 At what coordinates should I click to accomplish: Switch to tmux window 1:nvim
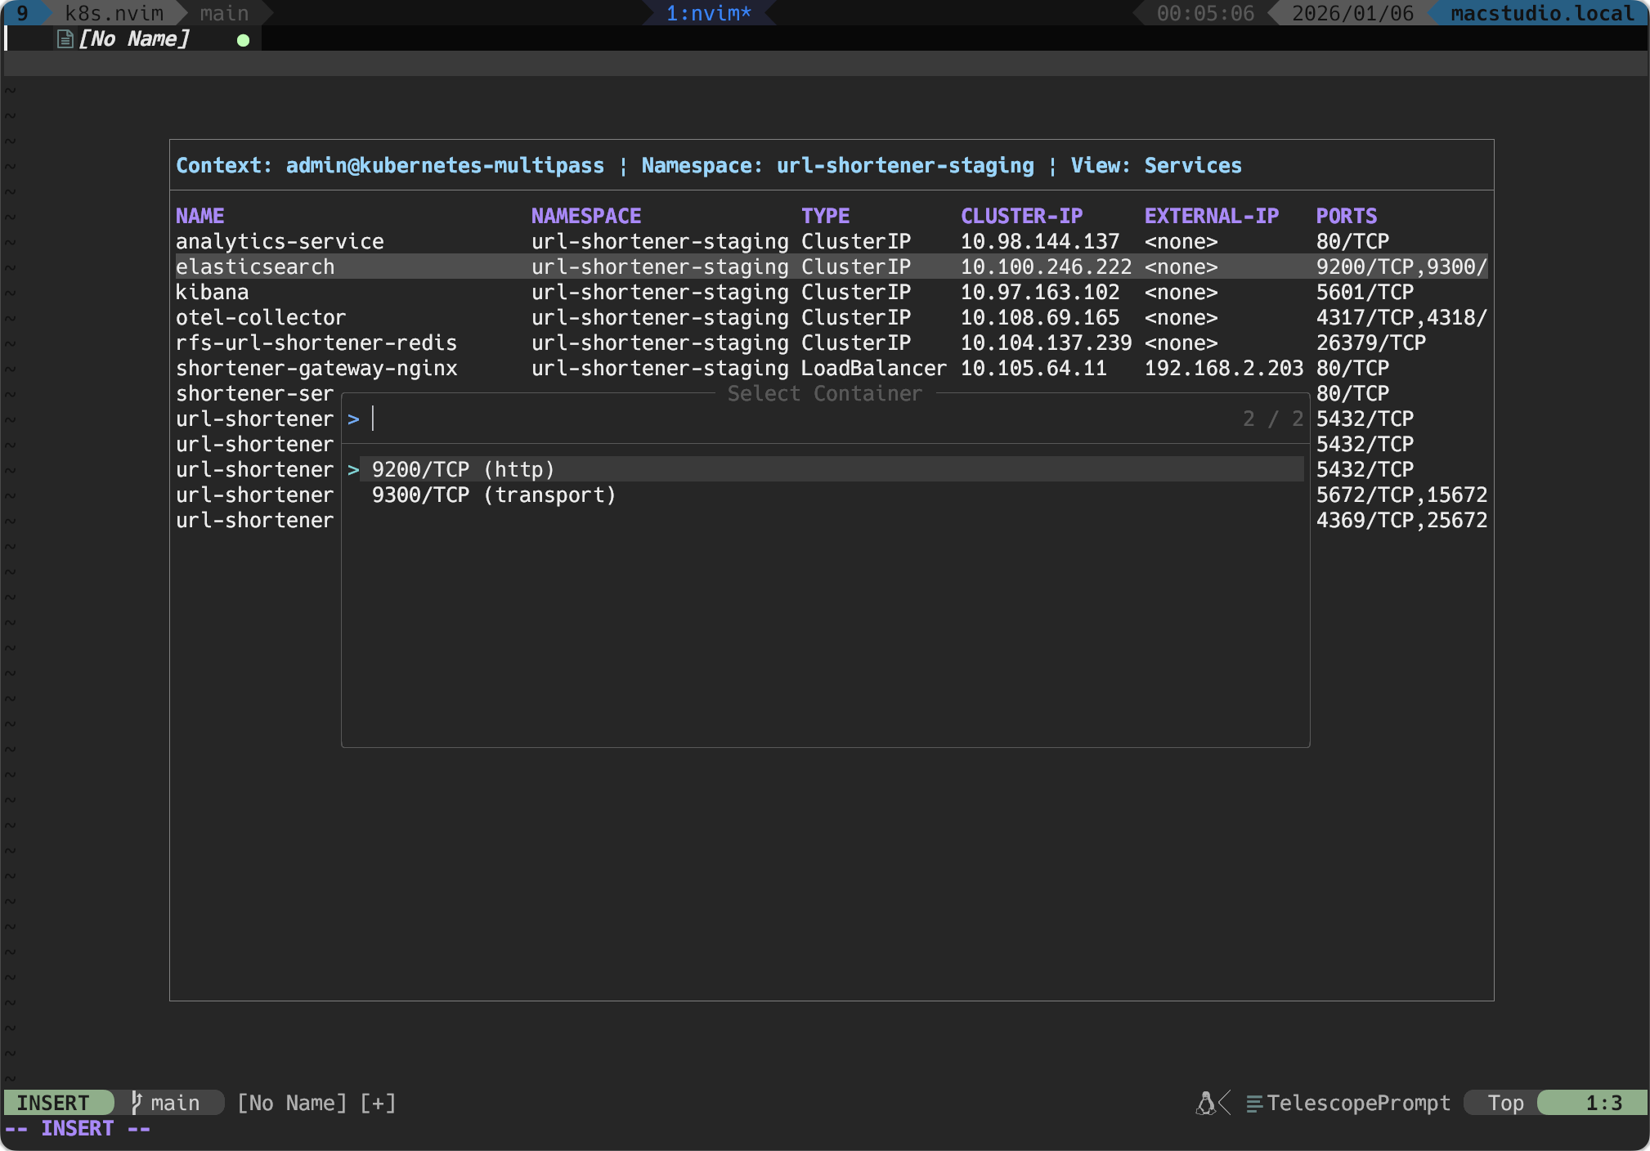[708, 12]
